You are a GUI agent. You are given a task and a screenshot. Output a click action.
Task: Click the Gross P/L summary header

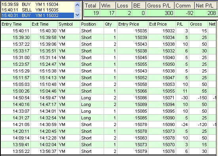pyautogui.click(x=160, y=6)
